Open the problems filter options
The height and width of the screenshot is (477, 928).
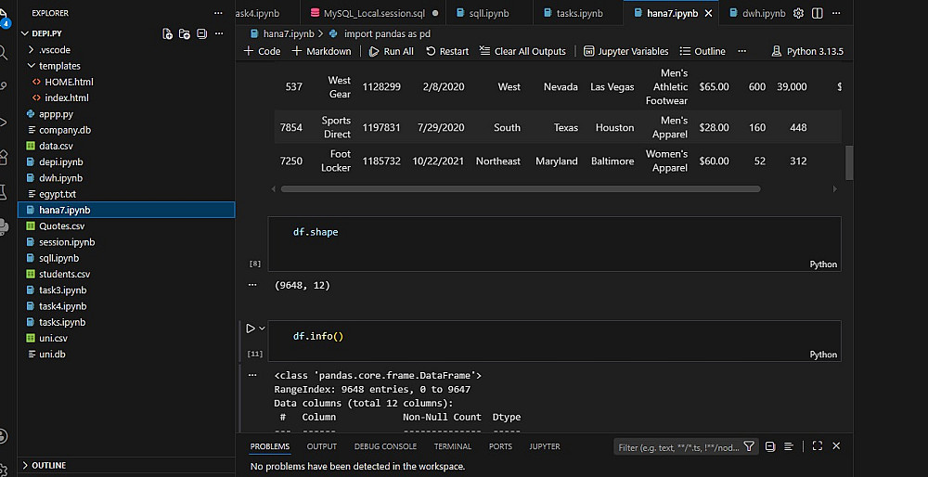pos(749,446)
